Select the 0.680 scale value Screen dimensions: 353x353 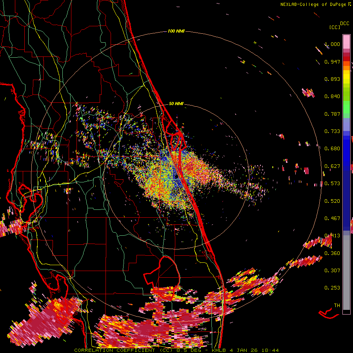pyautogui.click(x=332, y=149)
